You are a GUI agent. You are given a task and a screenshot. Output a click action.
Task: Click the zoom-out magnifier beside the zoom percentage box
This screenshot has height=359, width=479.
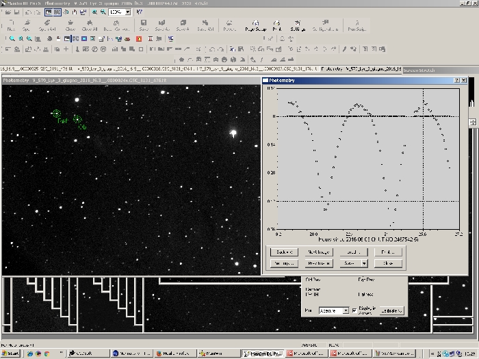(103, 12)
